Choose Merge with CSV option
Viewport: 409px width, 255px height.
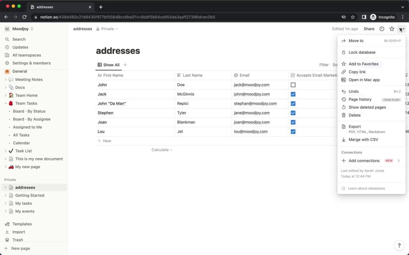point(363,140)
